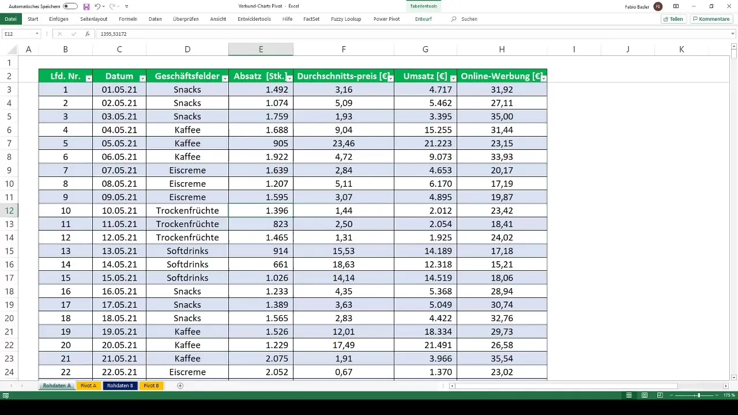Image resolution: width=738 pixels, height=415 pixels.
Task: Toggle the Automatisches Speichern switch
Action: (70, 6)
